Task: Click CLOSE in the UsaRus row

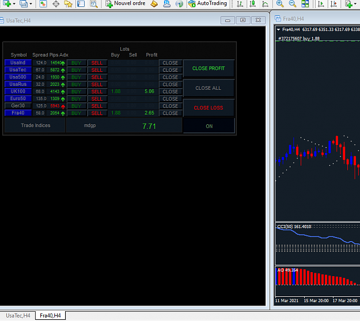Action: 170,85
